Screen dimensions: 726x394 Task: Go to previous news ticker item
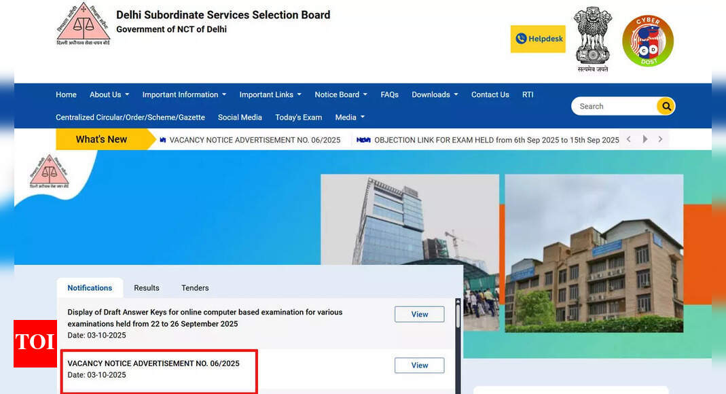(x=629, y=139)
